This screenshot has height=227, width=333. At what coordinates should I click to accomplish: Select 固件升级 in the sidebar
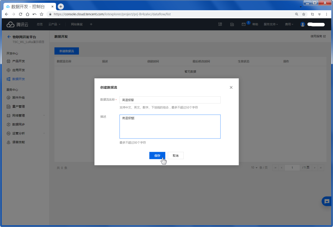tap(18, 98)
